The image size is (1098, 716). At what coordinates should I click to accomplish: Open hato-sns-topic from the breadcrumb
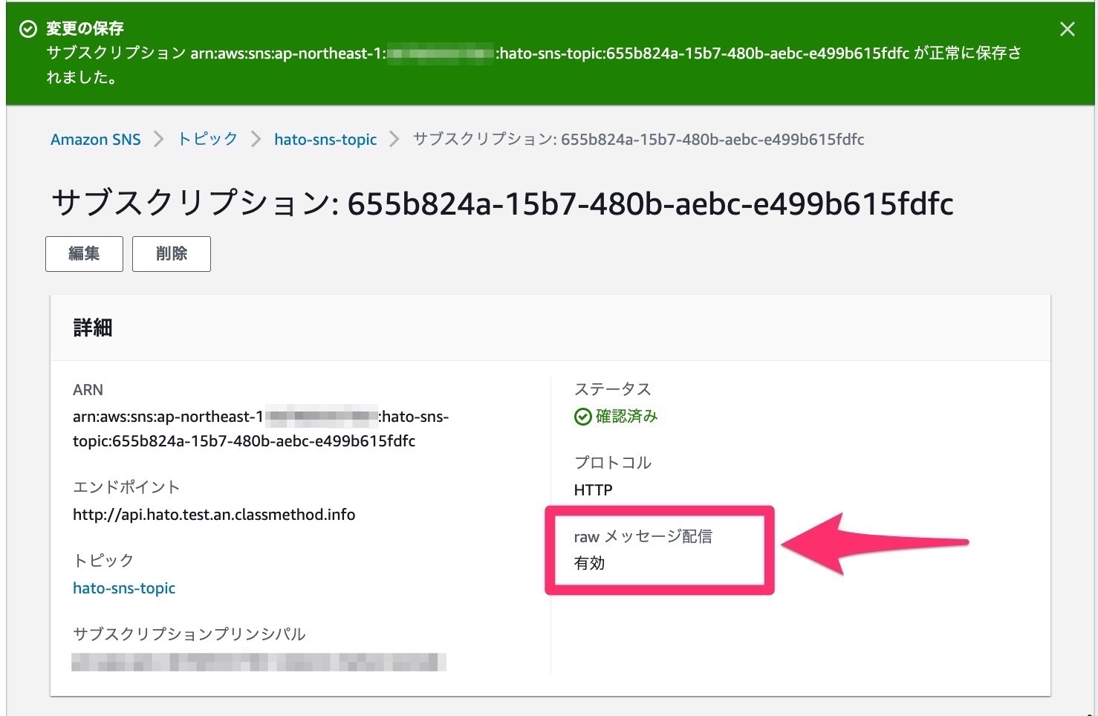325,139
